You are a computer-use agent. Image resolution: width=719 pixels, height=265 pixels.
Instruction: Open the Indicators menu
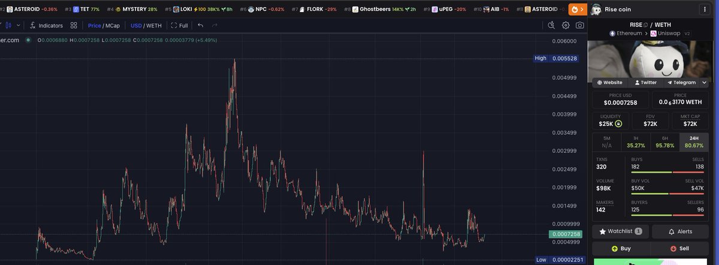click(46, 26)
